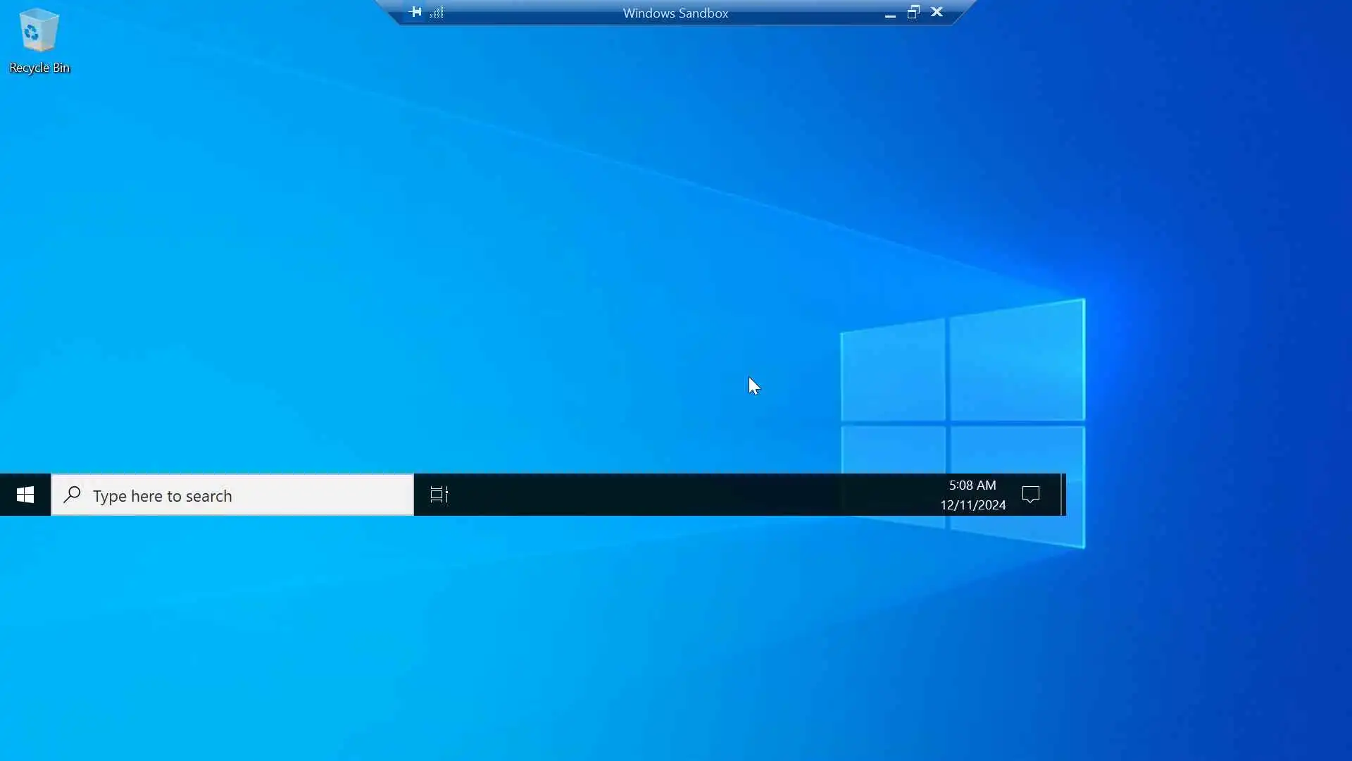Click the Show desktop sliver on taskbar

(x=1063, y=495)
